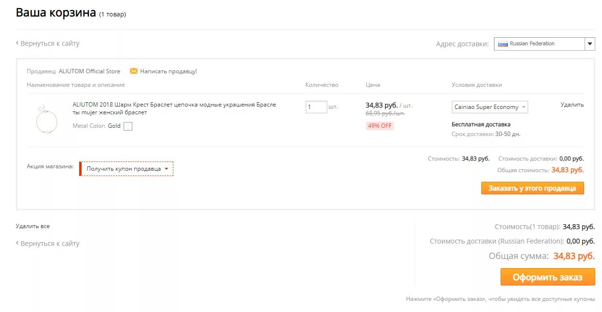Open the ALIUTOM Official Store seller link
Image resolution: width=602 pixels, height=312 pixels.
pyautogui.click(x=89, y=71)
